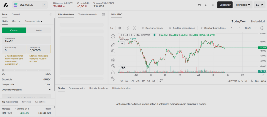Screen dimensions: 267x117
Task: Open go-to-date calendar icon
Action: [x=161, y=81]
